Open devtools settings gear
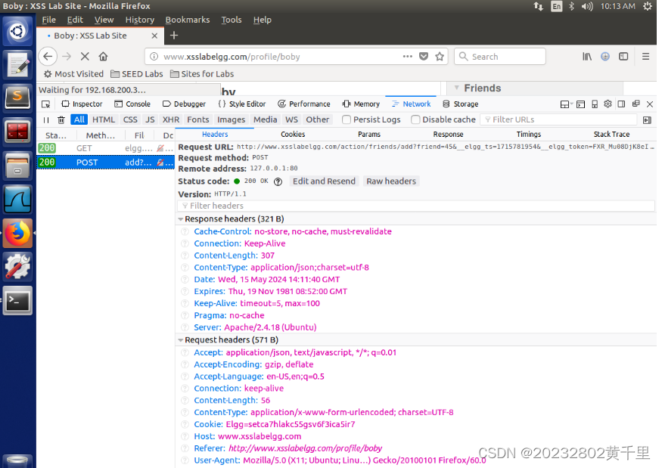 point(608,104)
